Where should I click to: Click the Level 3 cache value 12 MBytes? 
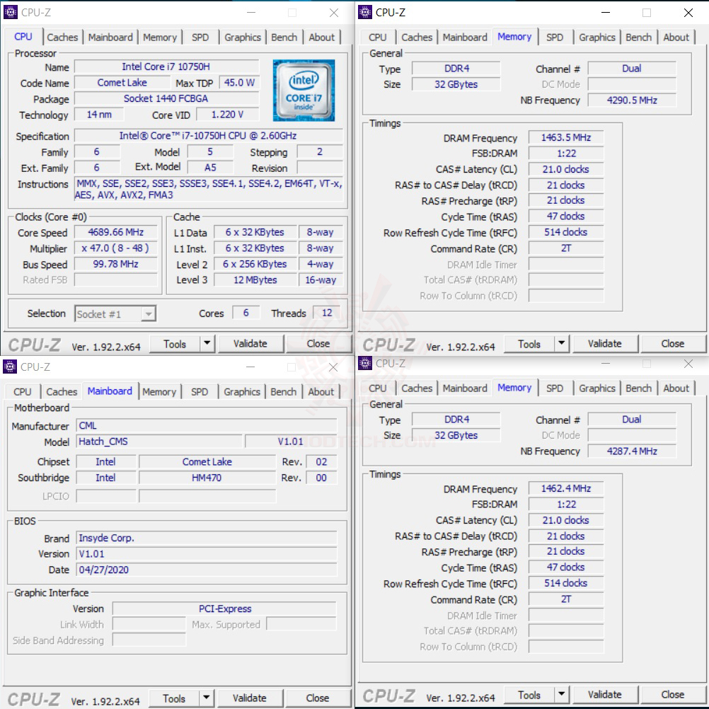(255, 280)
